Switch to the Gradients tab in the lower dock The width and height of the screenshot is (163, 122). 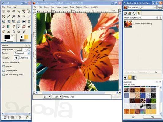coord(134,78)
